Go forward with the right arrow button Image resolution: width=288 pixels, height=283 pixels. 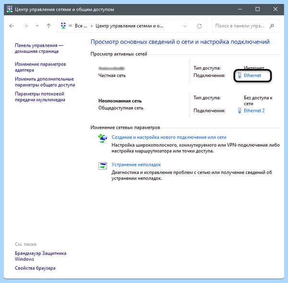tap(25, 26)
